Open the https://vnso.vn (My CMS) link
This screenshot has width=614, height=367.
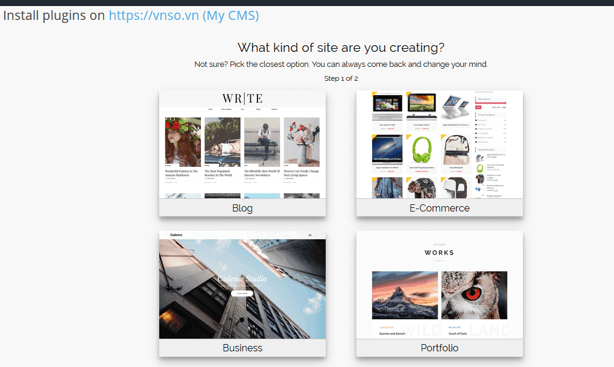183,16
